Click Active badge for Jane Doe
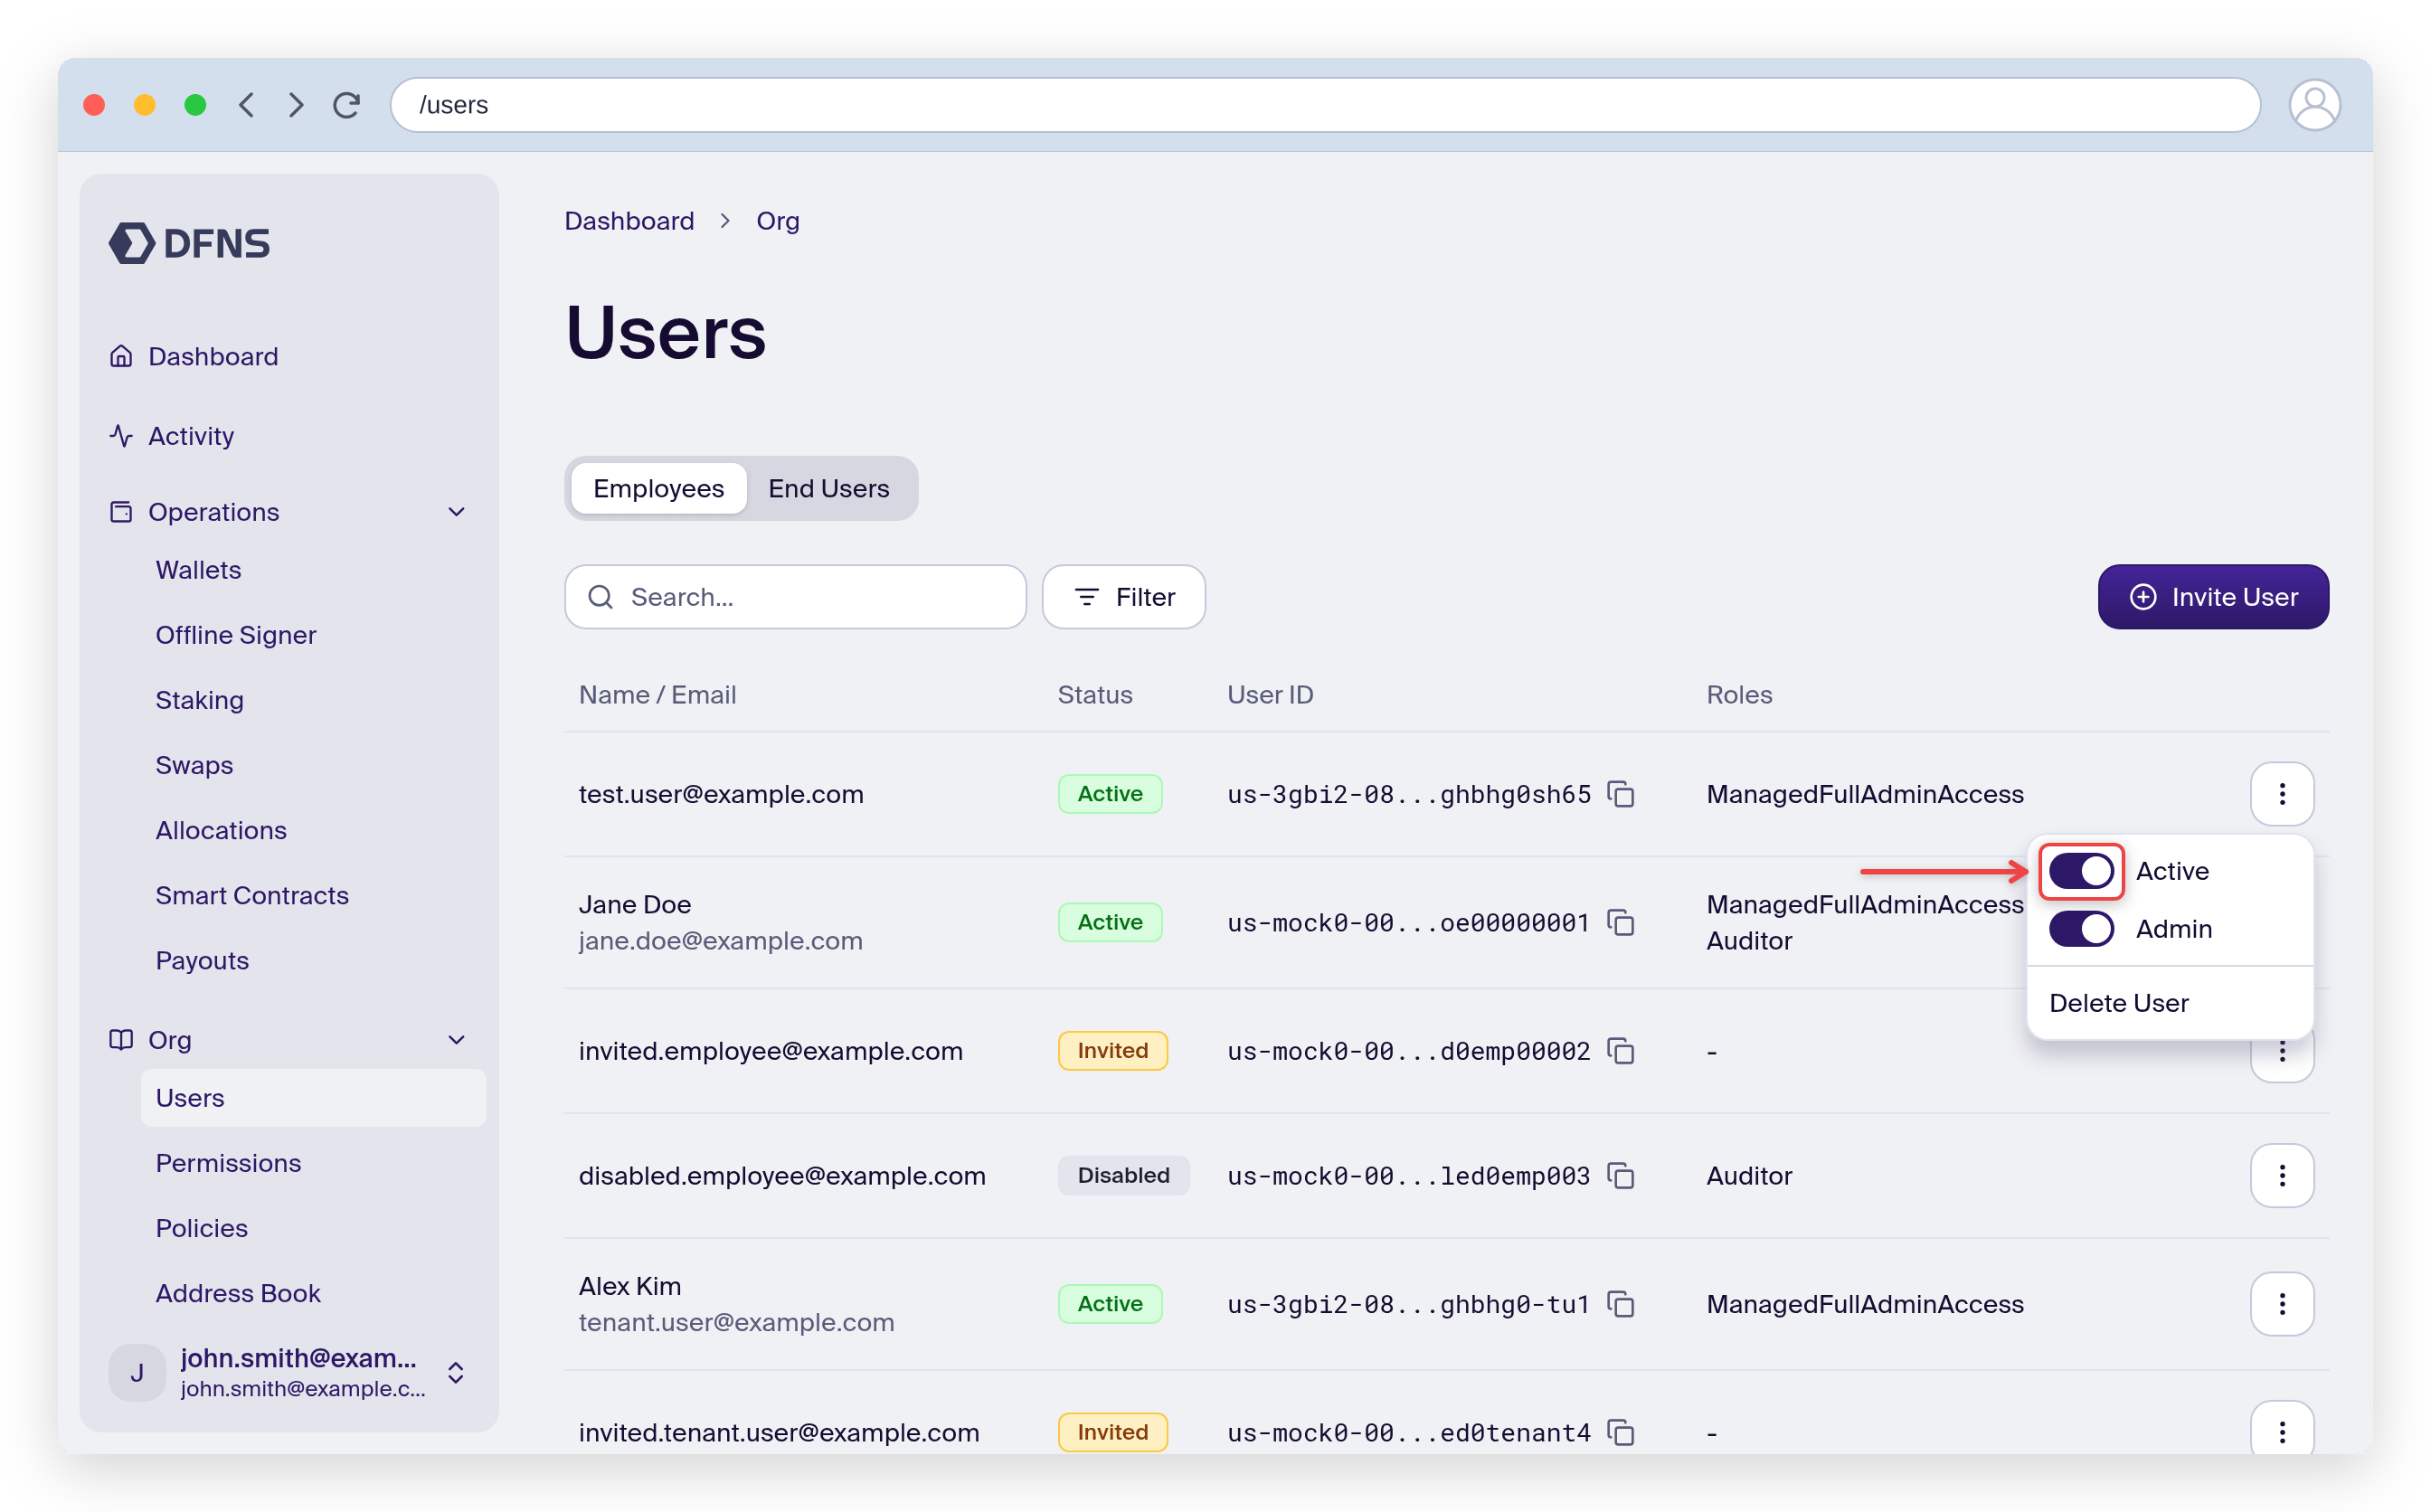The image size is (2431, 1512). 1110,922
